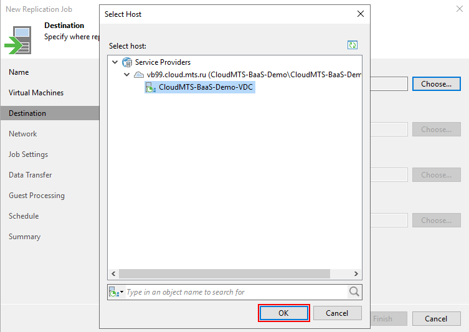Click the magnifier search icon
Viewport: 469px width, 332px height.
[x=354, y=292]
